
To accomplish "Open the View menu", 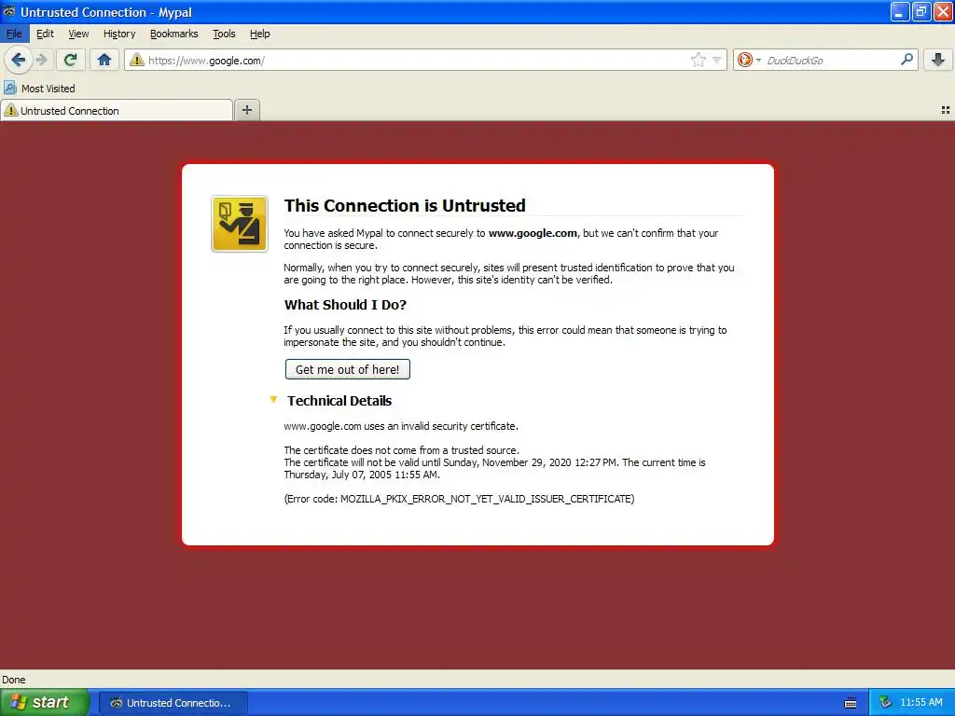I will [78, 34].
